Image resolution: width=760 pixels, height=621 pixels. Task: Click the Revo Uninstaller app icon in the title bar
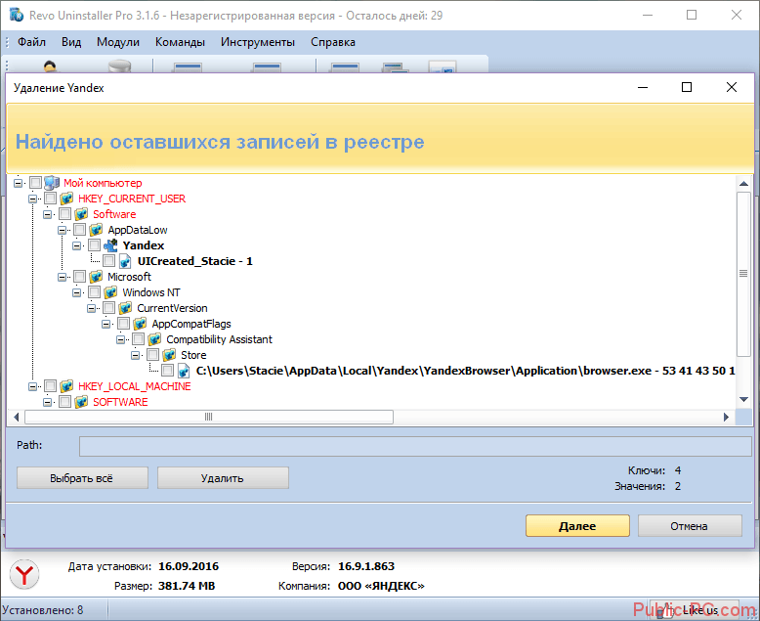click(x=17, y=15)
